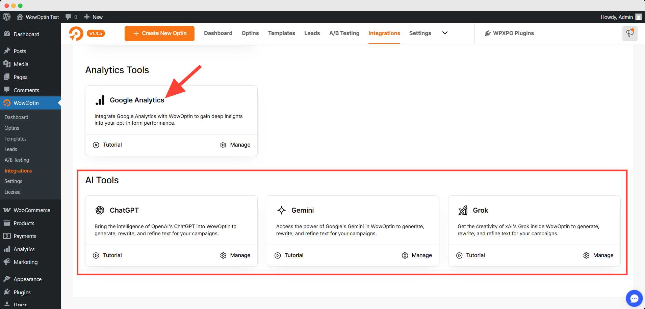Screen dimensions: 645x309
Task: Click the megaphone announcements icon
Action: pos(630,33)
